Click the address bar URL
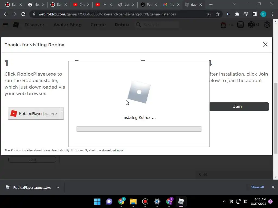This screenshot has width=278, height=208. (107, 14)
